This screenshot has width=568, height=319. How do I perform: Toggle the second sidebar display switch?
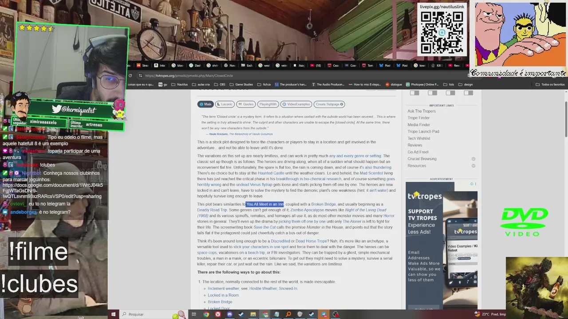pos(432,93)
